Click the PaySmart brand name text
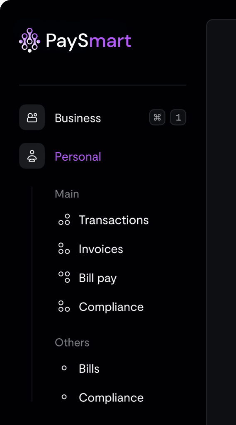The height and width of the screenshot is (425, 236). [89, 42]
